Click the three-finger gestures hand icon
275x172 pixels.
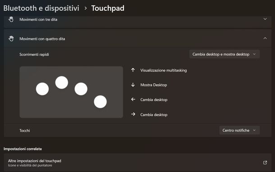pyautogui.click(x=11, y=19)
